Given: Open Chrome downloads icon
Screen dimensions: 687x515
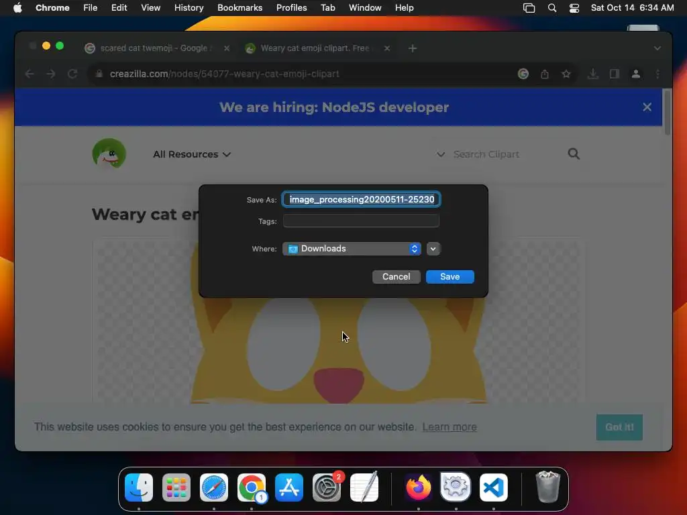Looking at the screenshot, I should point(593,74).
